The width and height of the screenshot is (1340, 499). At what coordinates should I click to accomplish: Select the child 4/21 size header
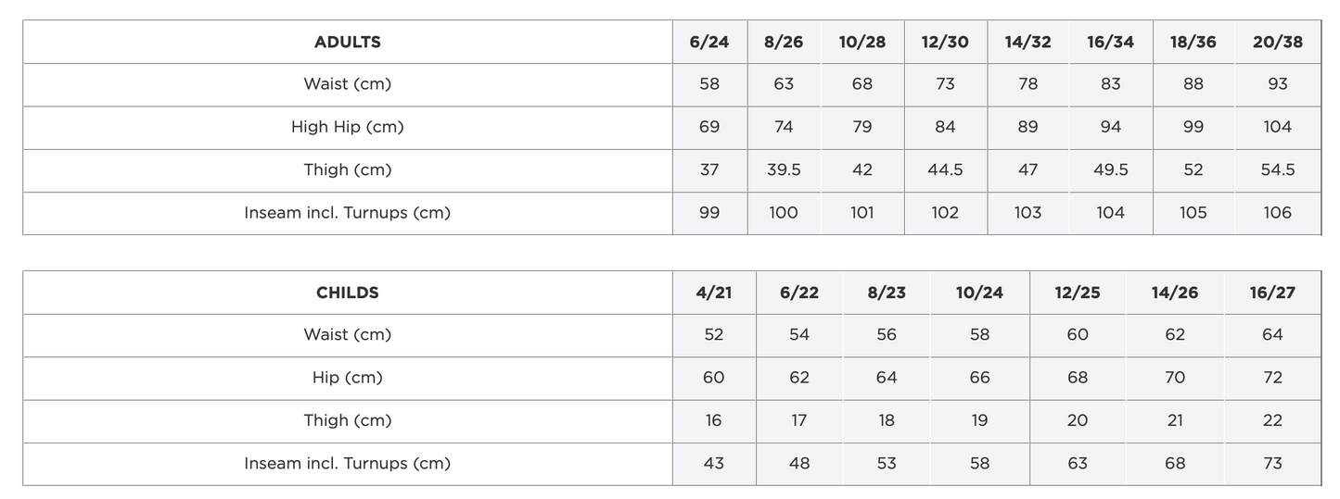[x=713, y=293]
